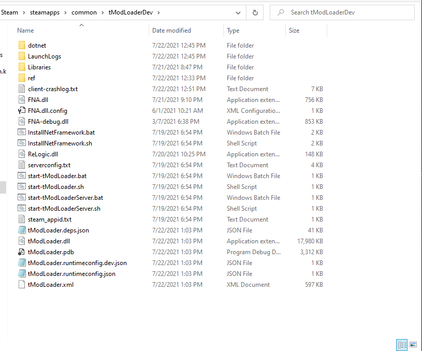422x351 pixels.
Task: Open the address bar history dropdown
Action: [238, 12]
